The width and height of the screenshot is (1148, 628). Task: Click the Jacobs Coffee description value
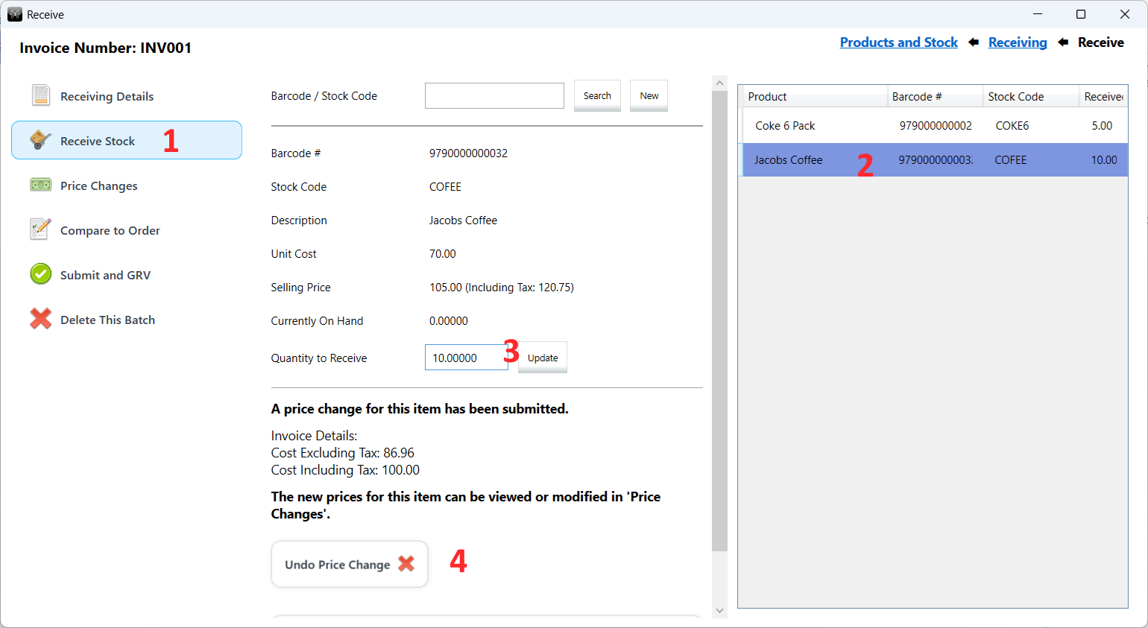(x=463, y=221)
